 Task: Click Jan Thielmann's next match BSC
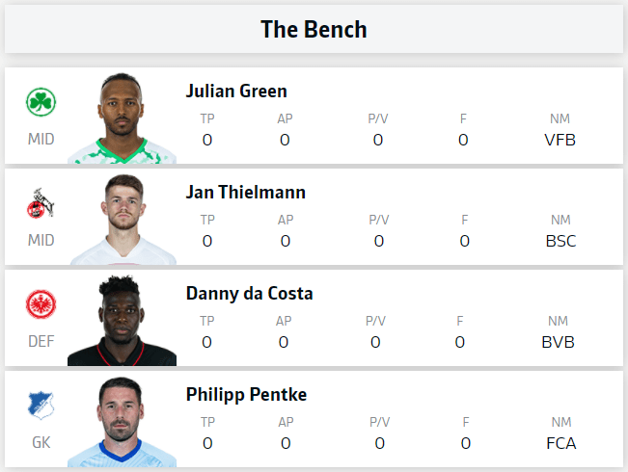tap(560, 241)
